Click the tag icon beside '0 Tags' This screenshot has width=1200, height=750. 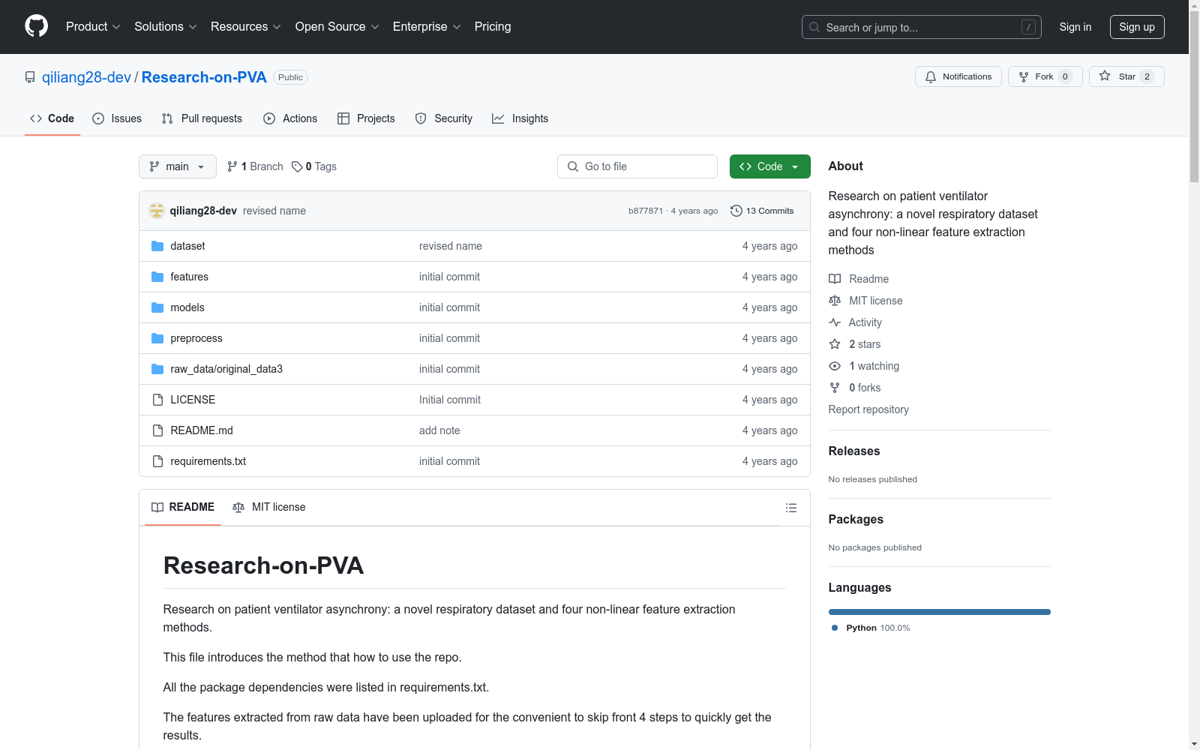click(x=297, y=166)
